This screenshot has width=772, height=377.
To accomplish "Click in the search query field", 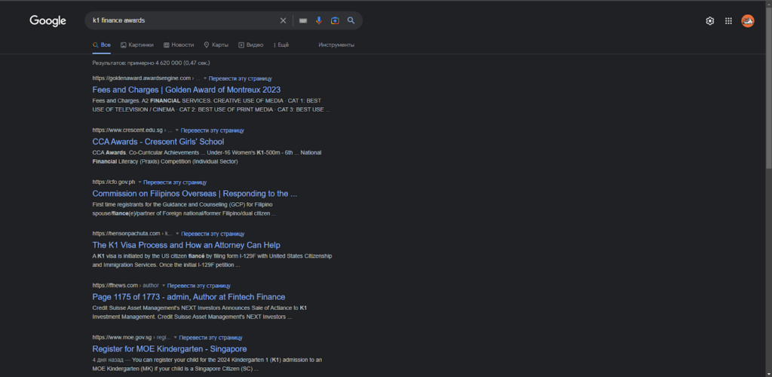I will 182,20.
